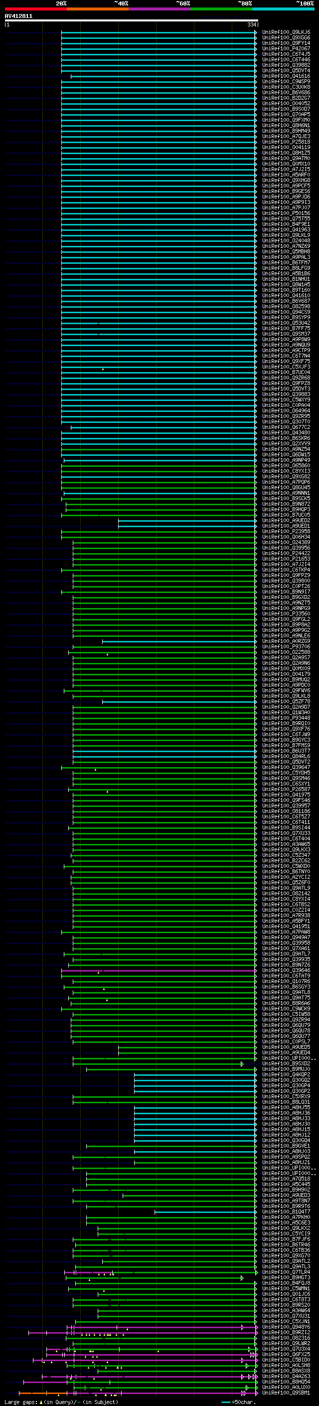The width and height of the screenshot is (319, 1406).
Task: Click the Large gaps legend text
Action: [22, 1402]
